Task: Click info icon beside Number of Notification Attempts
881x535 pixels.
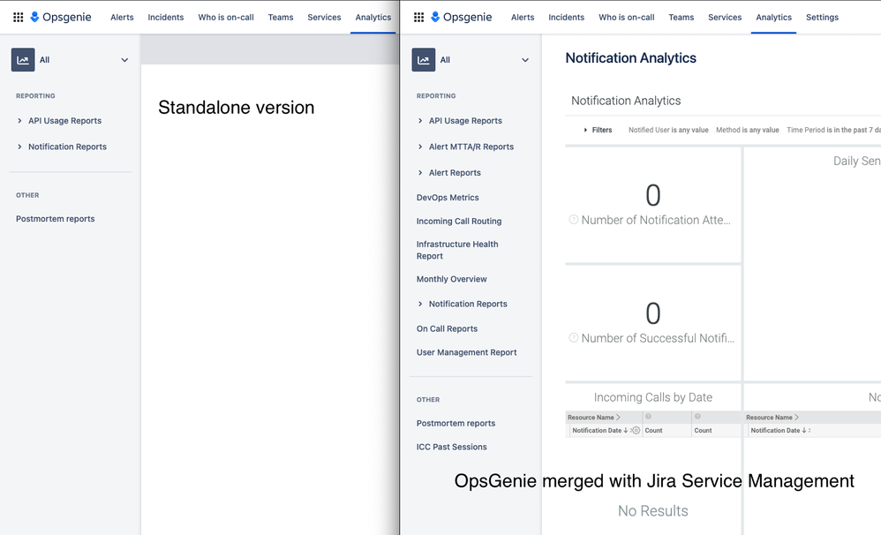Action: [x=574, y=220]
